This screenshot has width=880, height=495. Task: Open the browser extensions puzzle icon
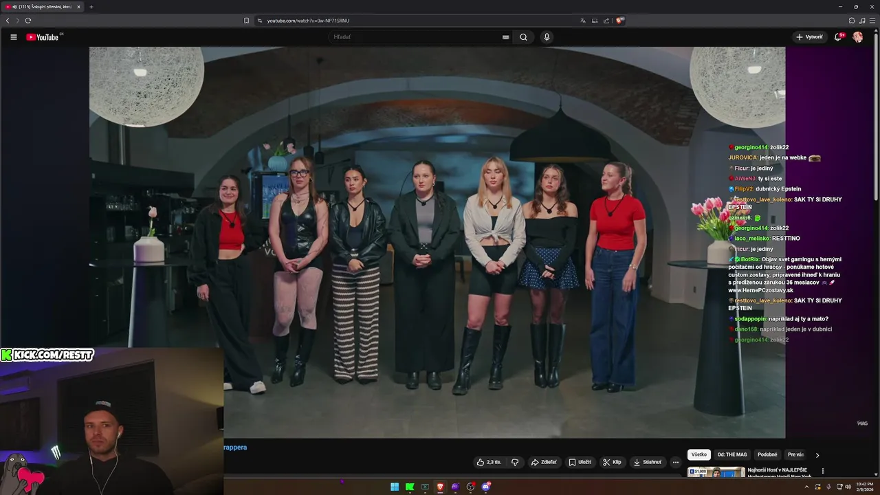(x=852, y=21)
